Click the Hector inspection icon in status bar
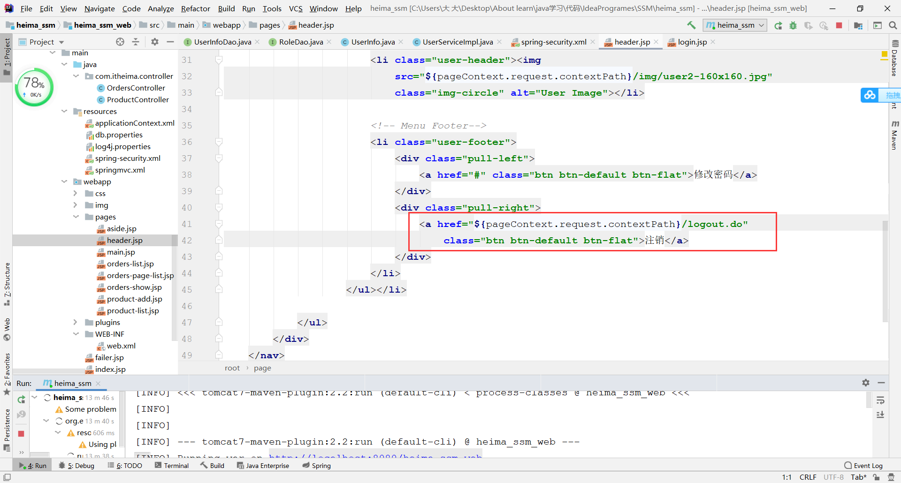Screen dimensions: 901x483 click(x=891, y=477)
